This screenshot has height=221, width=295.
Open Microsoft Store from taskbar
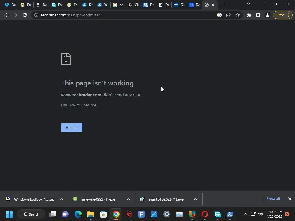(103, 214)
